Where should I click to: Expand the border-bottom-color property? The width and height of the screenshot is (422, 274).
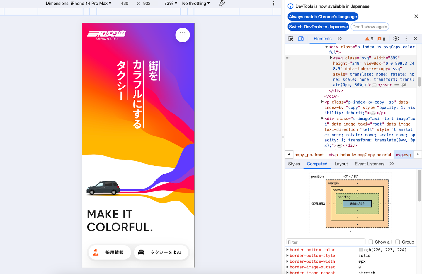[x=287, y=250]
